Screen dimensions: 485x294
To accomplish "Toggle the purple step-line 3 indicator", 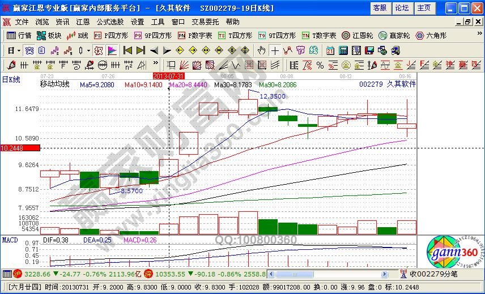I will coord(55,50).
